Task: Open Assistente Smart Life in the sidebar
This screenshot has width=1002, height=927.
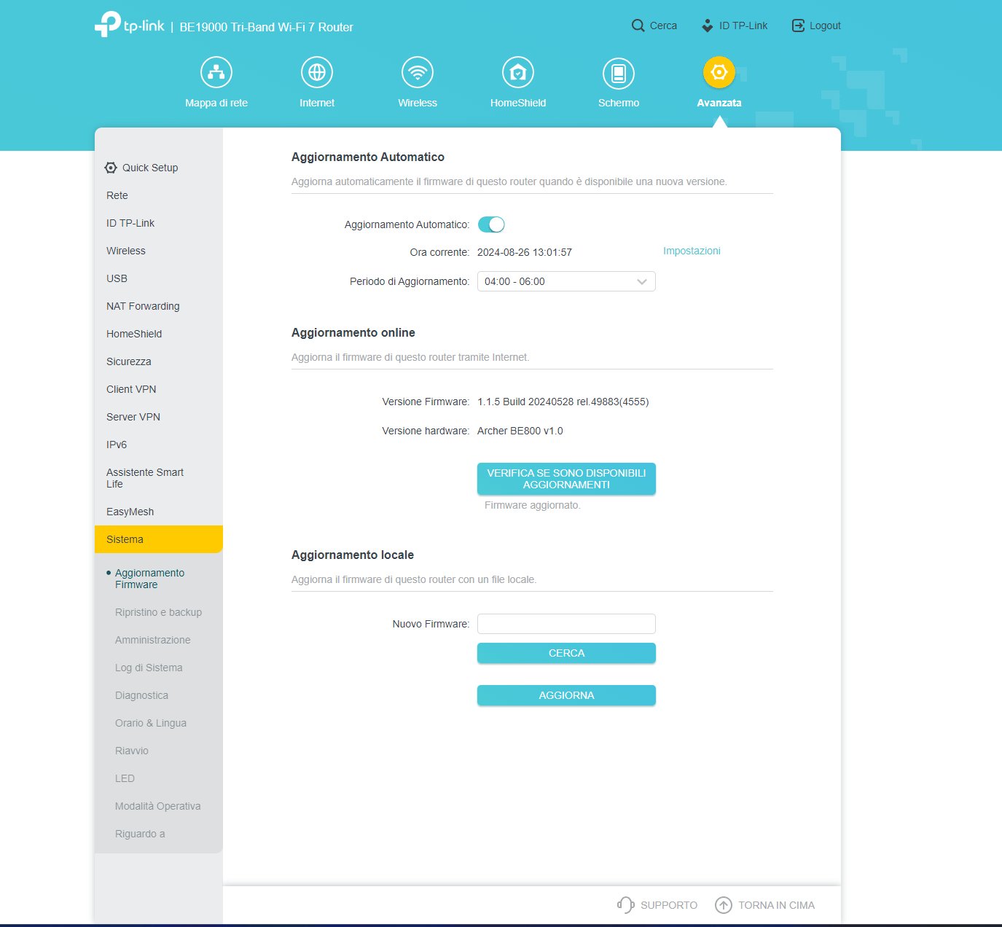Action: pyautogui.click(x=145, y=478)
